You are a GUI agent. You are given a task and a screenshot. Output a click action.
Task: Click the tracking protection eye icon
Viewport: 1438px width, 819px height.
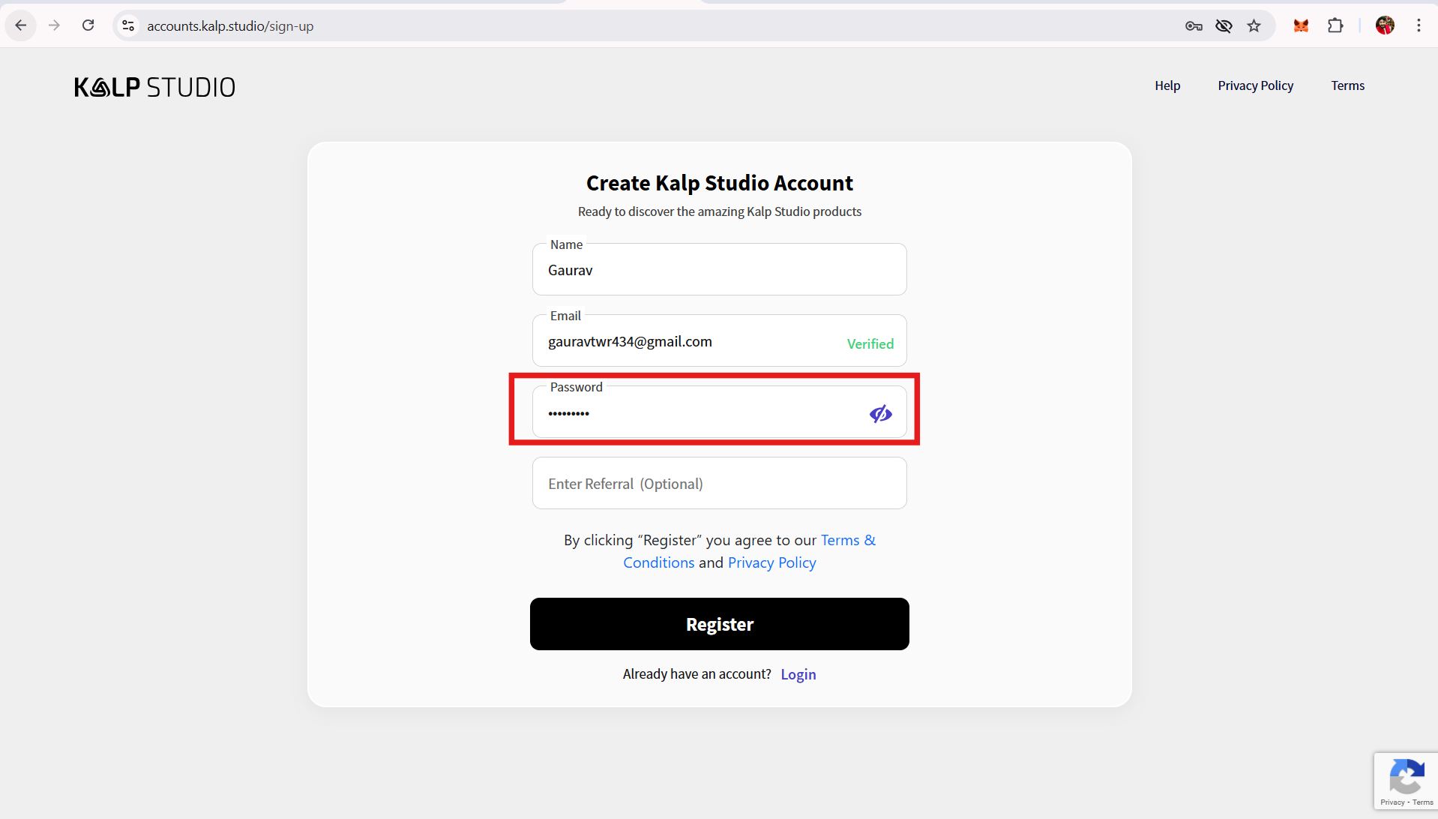[x=1224, y=26]
